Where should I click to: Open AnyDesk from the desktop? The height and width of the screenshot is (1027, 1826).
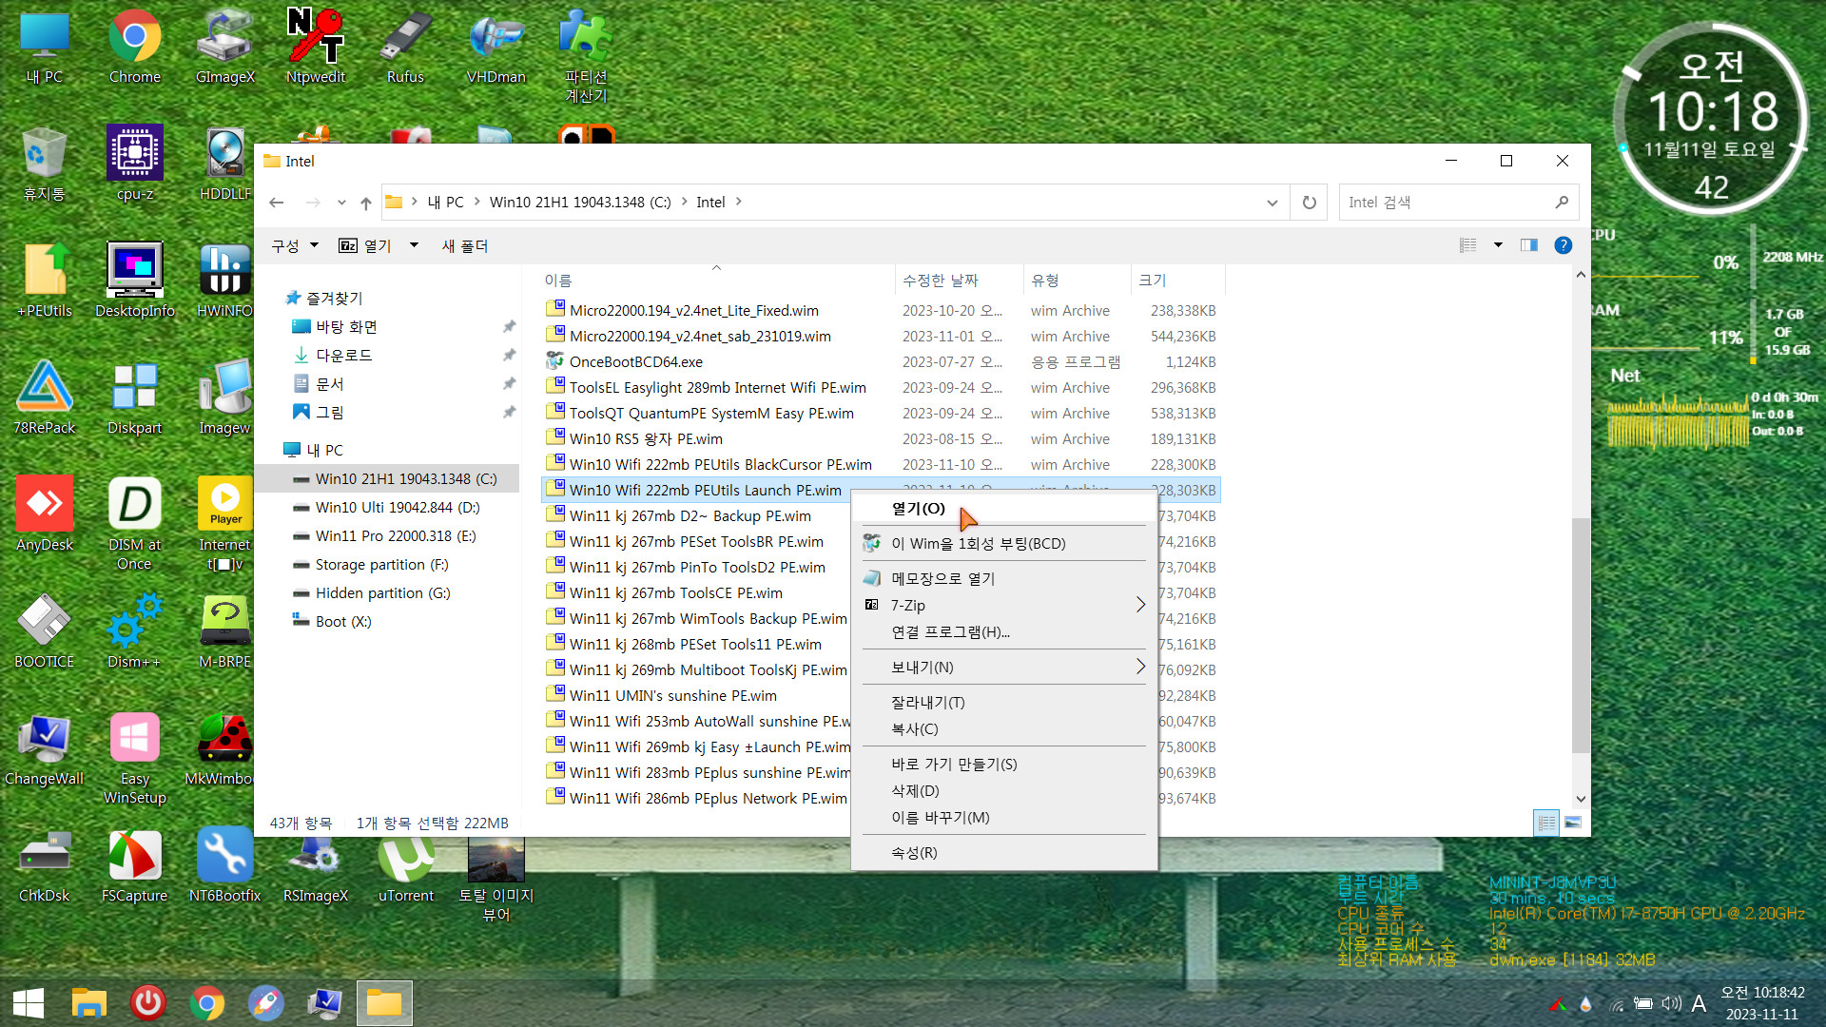[44, 514]
